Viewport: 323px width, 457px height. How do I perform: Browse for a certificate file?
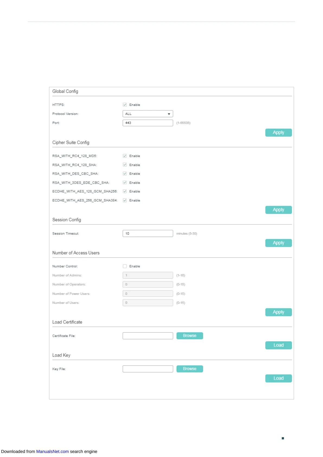[x=190, y=336]
